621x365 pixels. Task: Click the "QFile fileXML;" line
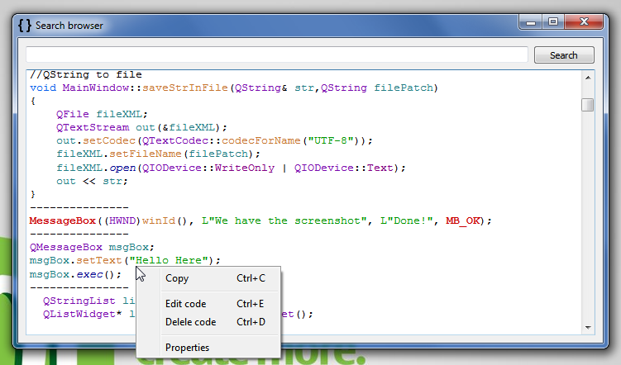pyautogui.click(x=102, y=114)
